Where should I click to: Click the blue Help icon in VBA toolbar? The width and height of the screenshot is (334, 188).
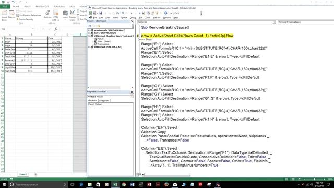pyautogui.click(x=165, y=13)
